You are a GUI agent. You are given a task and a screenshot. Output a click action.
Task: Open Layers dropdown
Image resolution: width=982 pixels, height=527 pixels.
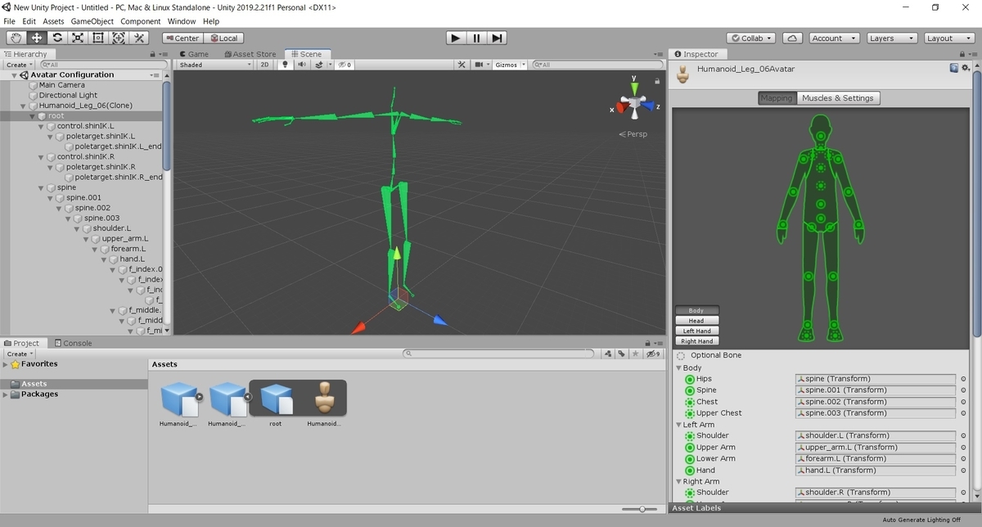pyautogui.click(x=891, y=38)
